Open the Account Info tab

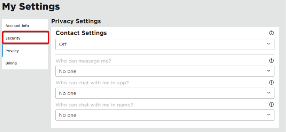(17, 26)
